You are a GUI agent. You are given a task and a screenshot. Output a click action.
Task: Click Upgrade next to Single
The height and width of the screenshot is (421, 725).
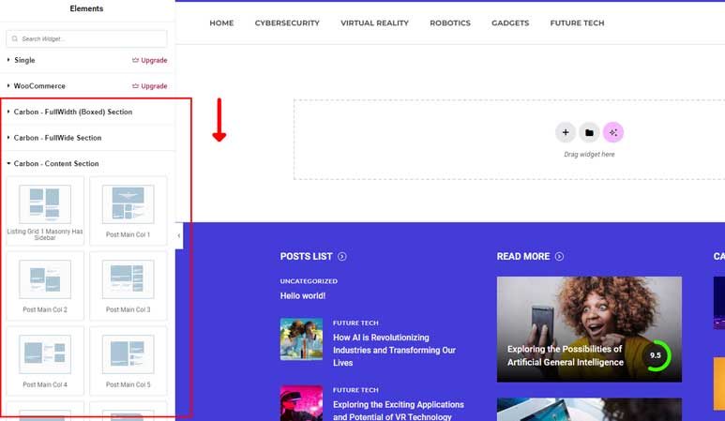pyautogui.click(x=150, y=60)
